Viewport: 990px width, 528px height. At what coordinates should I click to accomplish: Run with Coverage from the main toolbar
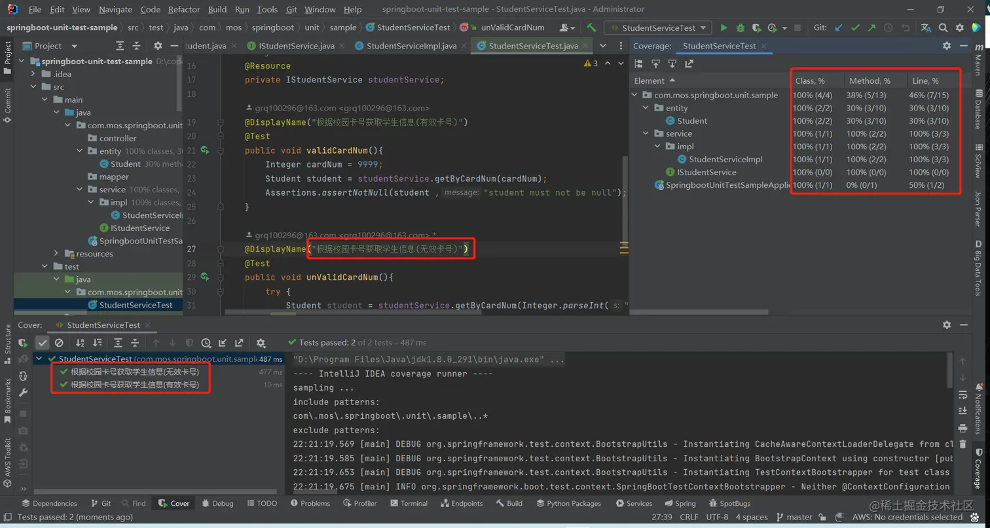[x=756, y=28]
